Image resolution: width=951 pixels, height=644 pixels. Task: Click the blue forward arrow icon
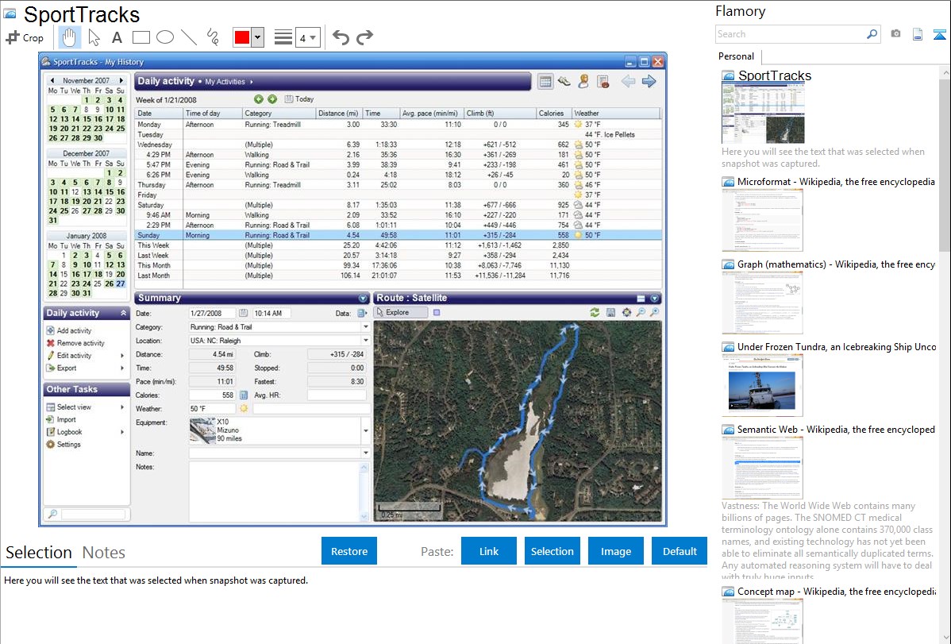point(649,81)
